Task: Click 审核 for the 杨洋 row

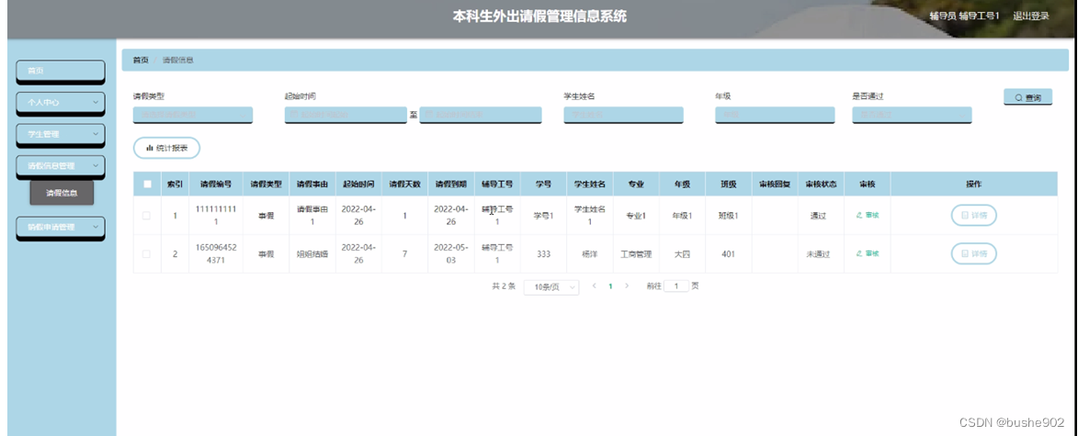Action: click(x=868, y=254)
